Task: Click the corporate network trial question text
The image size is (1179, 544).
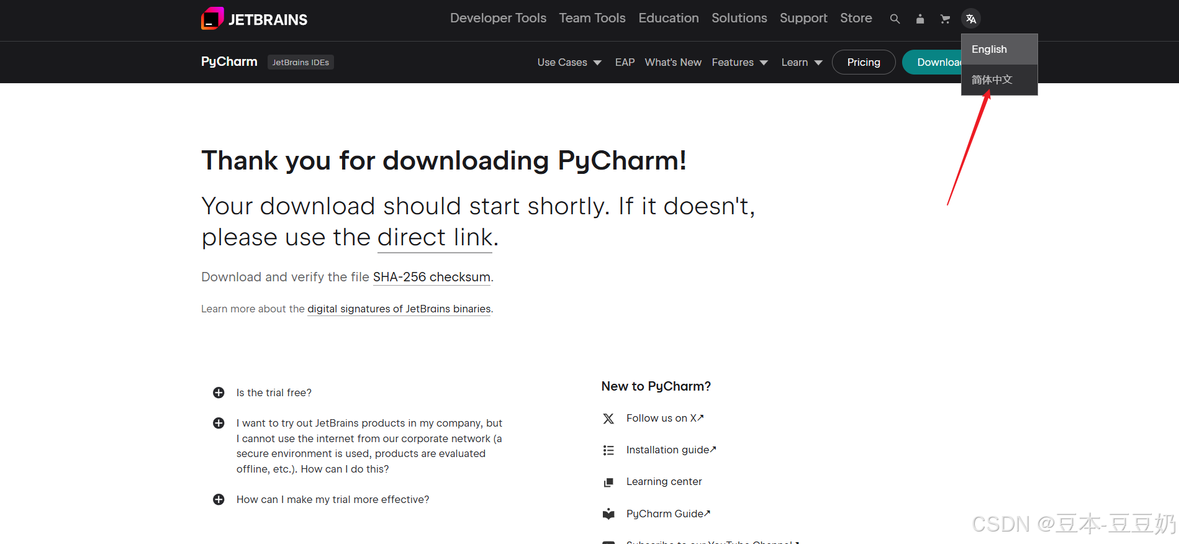Action: click(369, 446)
